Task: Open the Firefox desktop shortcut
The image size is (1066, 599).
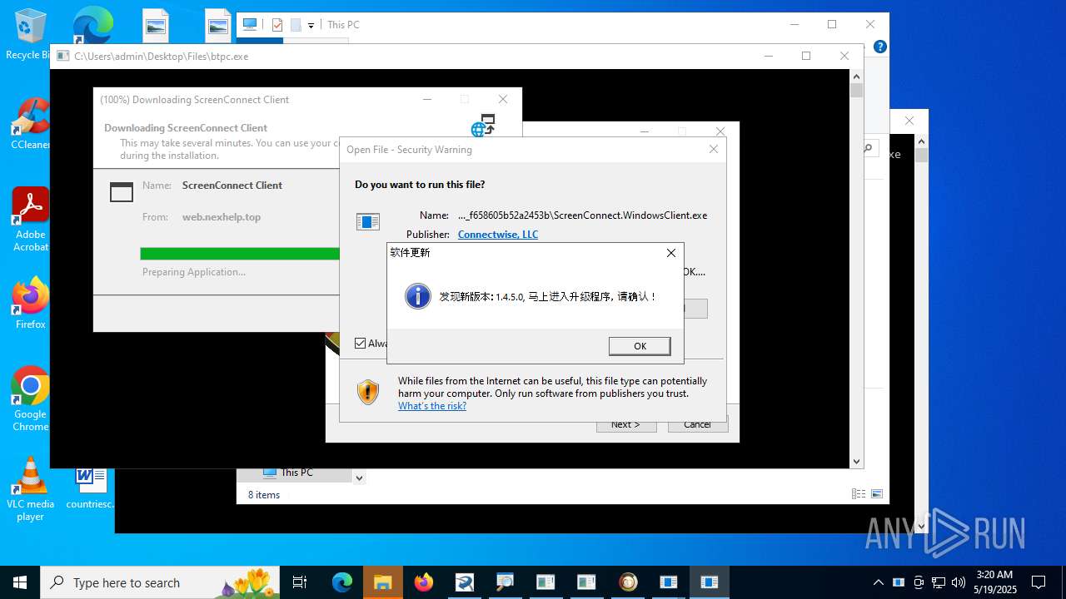Action: tap(30, 303)
